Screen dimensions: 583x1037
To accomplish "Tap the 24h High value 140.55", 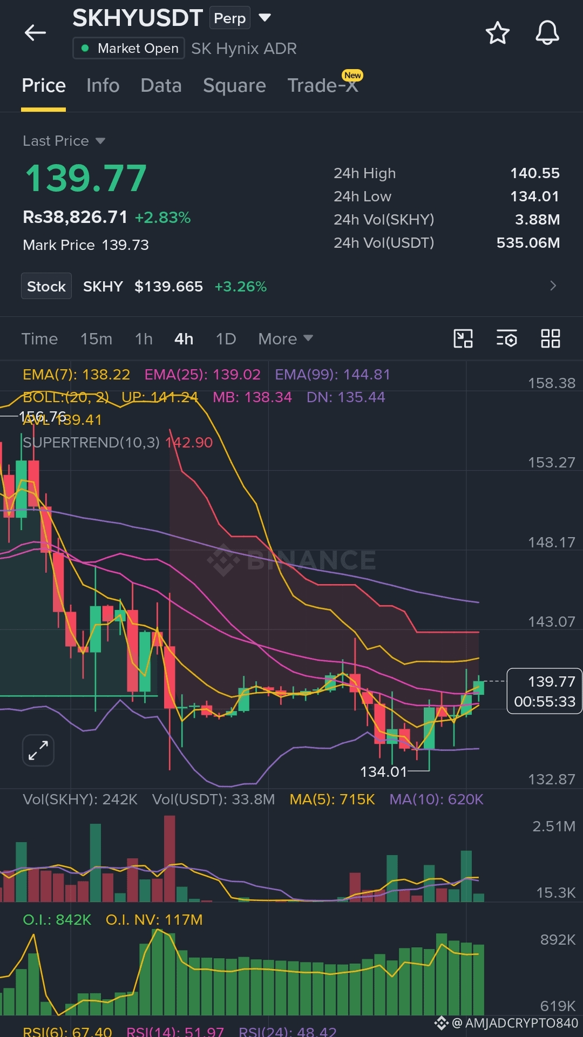I will pos(535,173).
